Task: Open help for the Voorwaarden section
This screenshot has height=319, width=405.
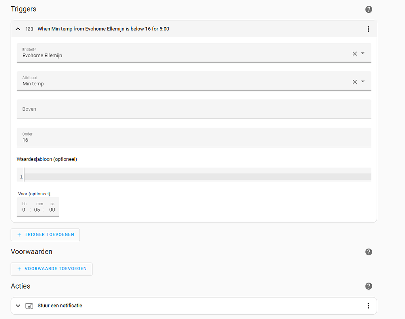Action: pos(369,252)
